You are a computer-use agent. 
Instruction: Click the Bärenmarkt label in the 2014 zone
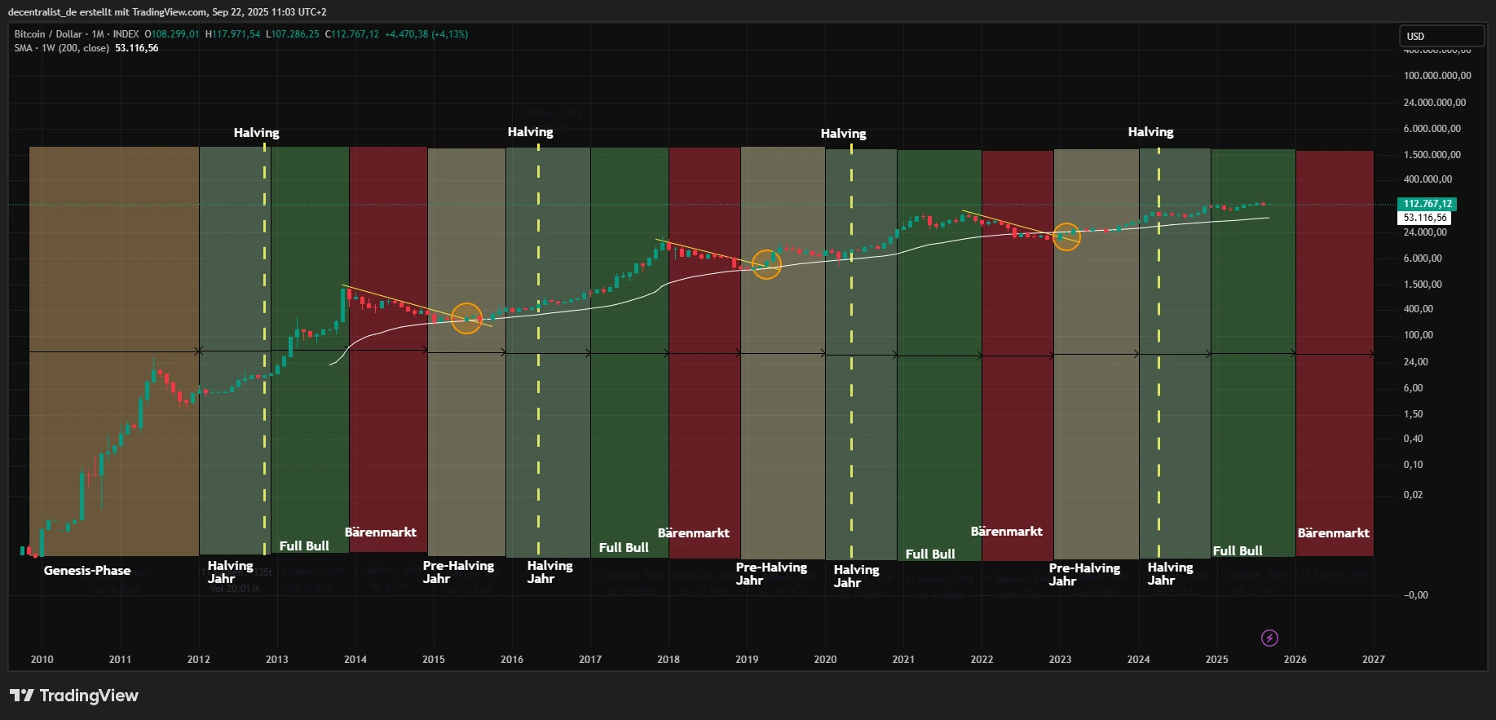click(381, 532)
